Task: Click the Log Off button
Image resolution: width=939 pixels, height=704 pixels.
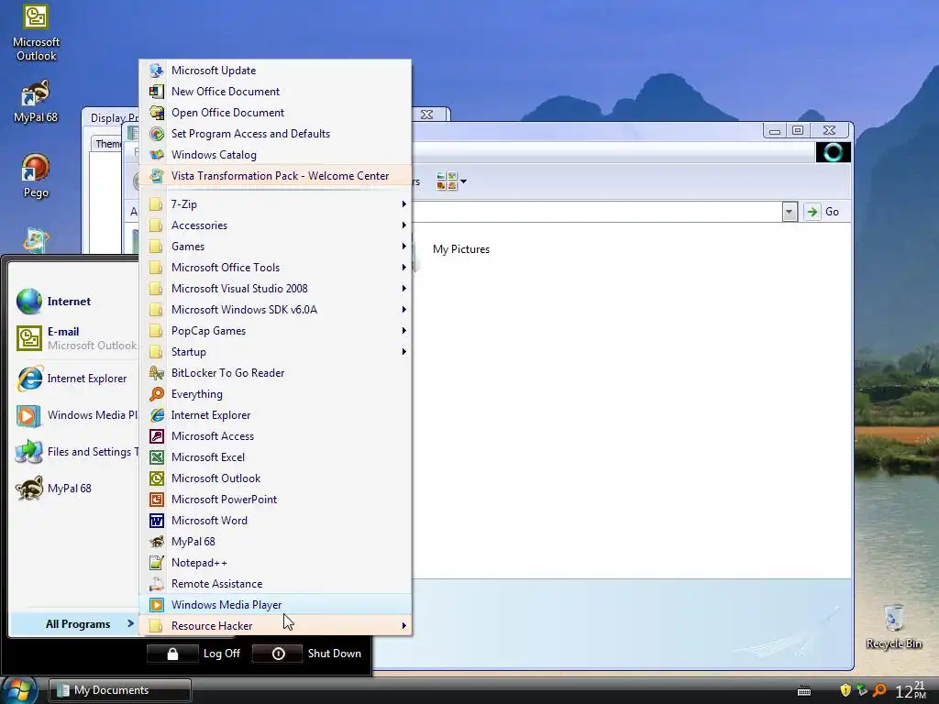Action: [x=194, y=653]
